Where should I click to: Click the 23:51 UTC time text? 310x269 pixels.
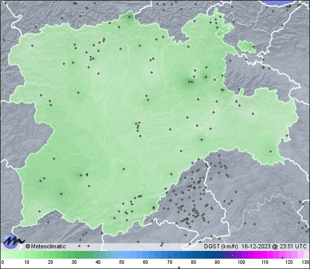pyautogui.click(x=292, y=246)
